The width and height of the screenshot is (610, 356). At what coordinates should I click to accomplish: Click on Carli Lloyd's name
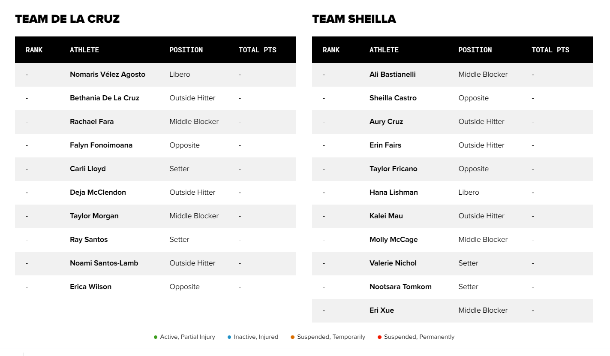(x=87, y=169)
